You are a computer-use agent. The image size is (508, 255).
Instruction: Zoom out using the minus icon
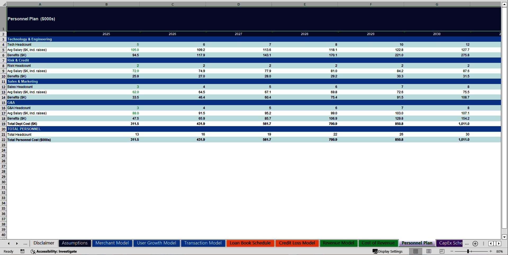pos(452,251)
